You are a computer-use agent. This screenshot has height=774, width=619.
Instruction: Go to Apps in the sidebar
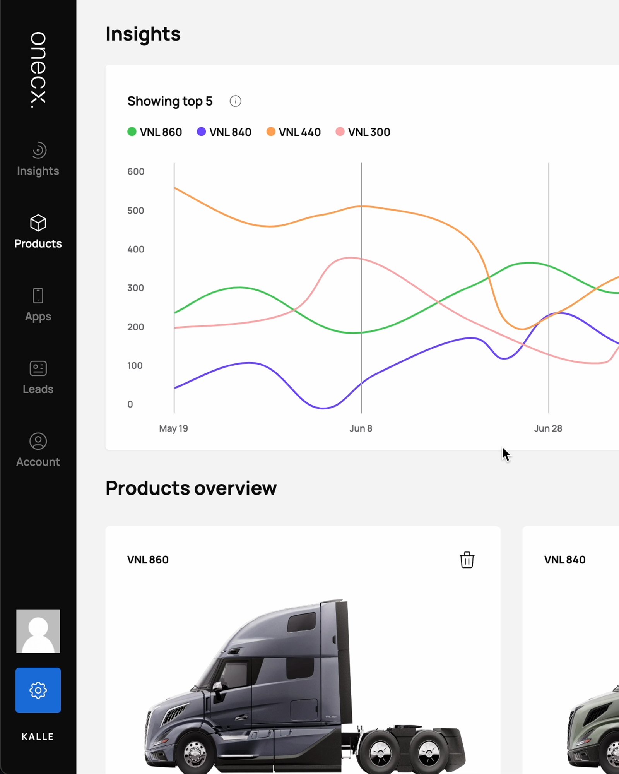(38, 317)
